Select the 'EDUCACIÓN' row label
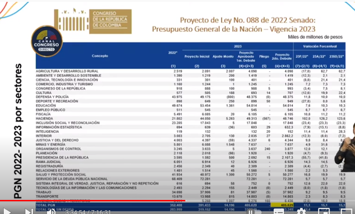355x214 pixels. pos(46,105)
